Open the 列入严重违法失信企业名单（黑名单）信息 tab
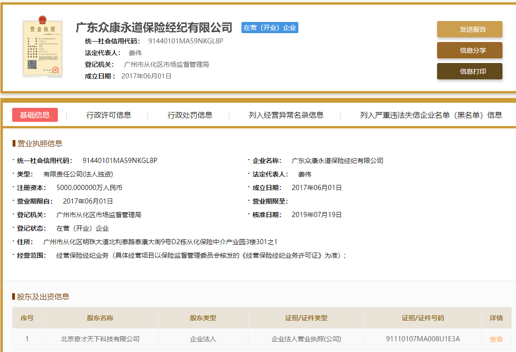 click(431, 115)
